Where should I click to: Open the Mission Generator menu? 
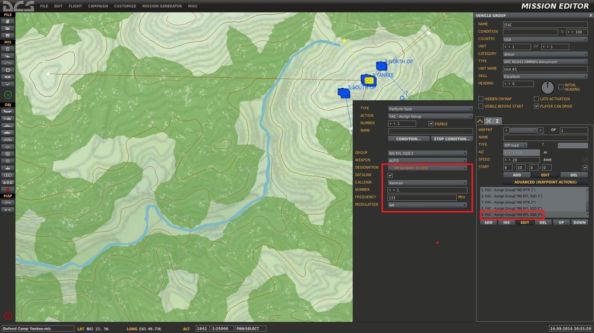pos(162,6)
